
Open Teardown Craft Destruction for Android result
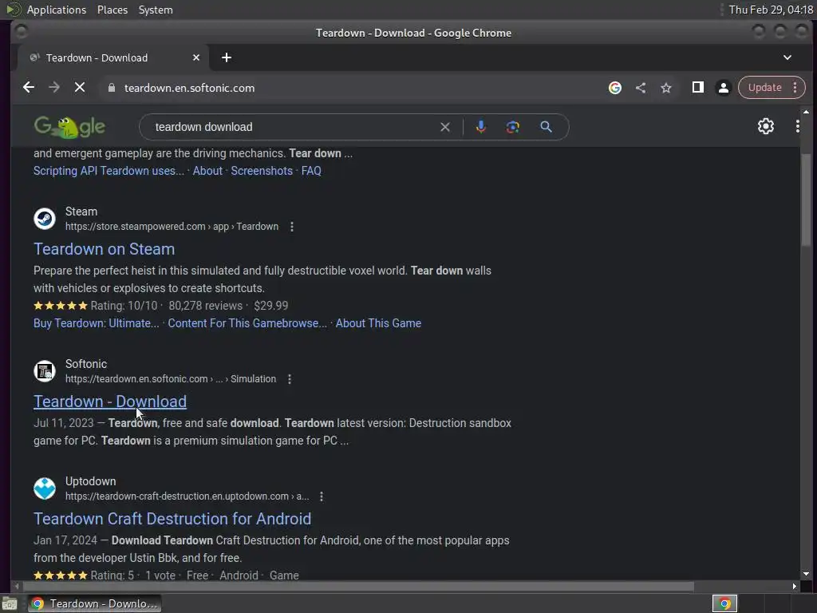172,519
